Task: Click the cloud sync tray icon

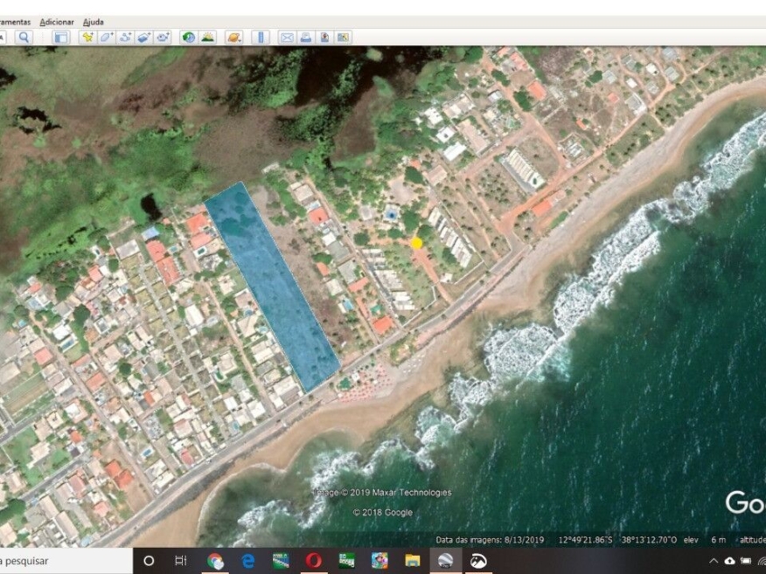Action: [729, 561]
